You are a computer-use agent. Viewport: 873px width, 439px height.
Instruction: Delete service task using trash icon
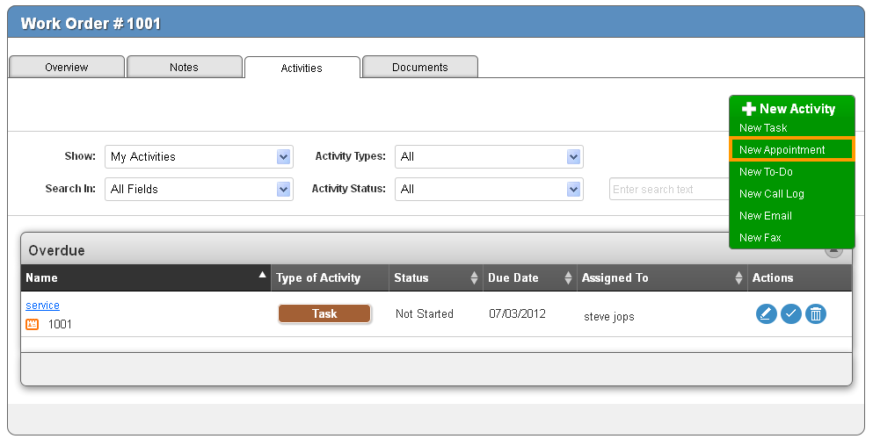[x=816, y=313]
